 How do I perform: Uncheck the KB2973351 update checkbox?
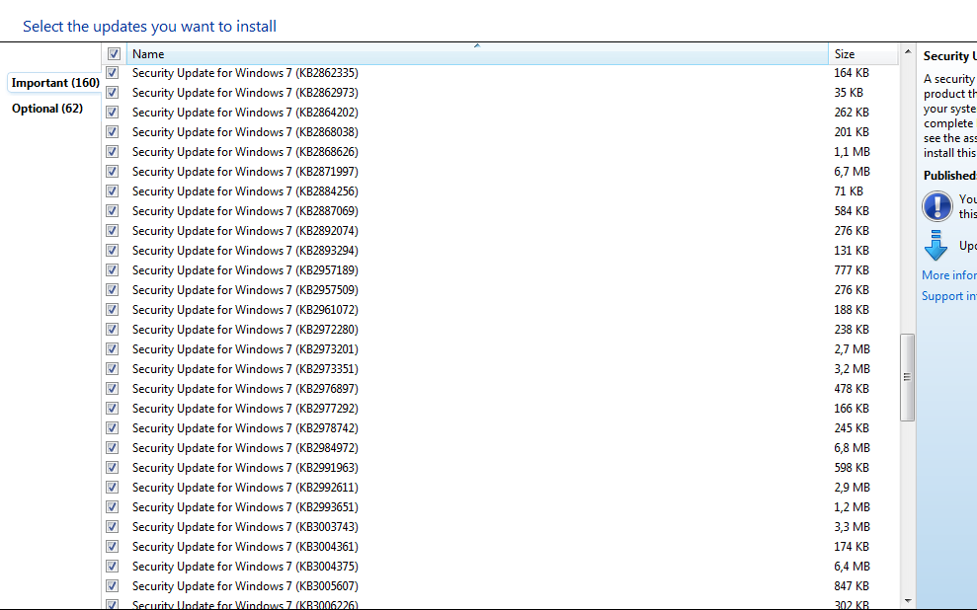pyautogui.click(x=113, y=368)
